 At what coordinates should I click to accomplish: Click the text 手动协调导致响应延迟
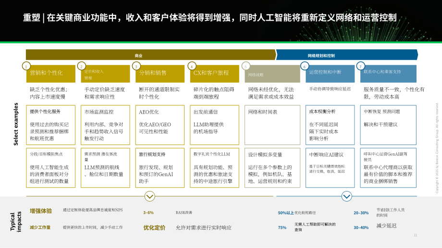point(330,89)
